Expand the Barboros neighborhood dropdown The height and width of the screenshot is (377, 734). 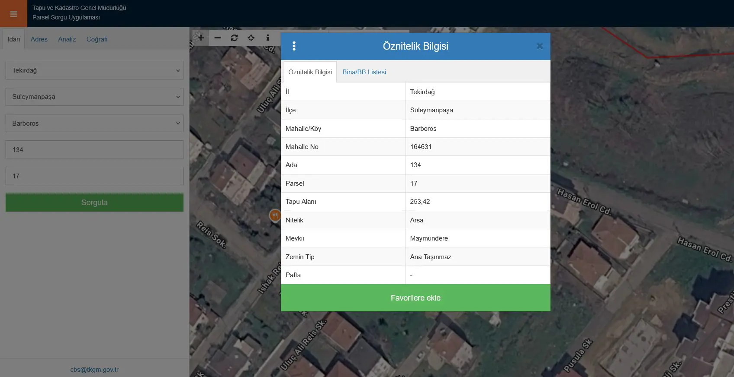94,123
